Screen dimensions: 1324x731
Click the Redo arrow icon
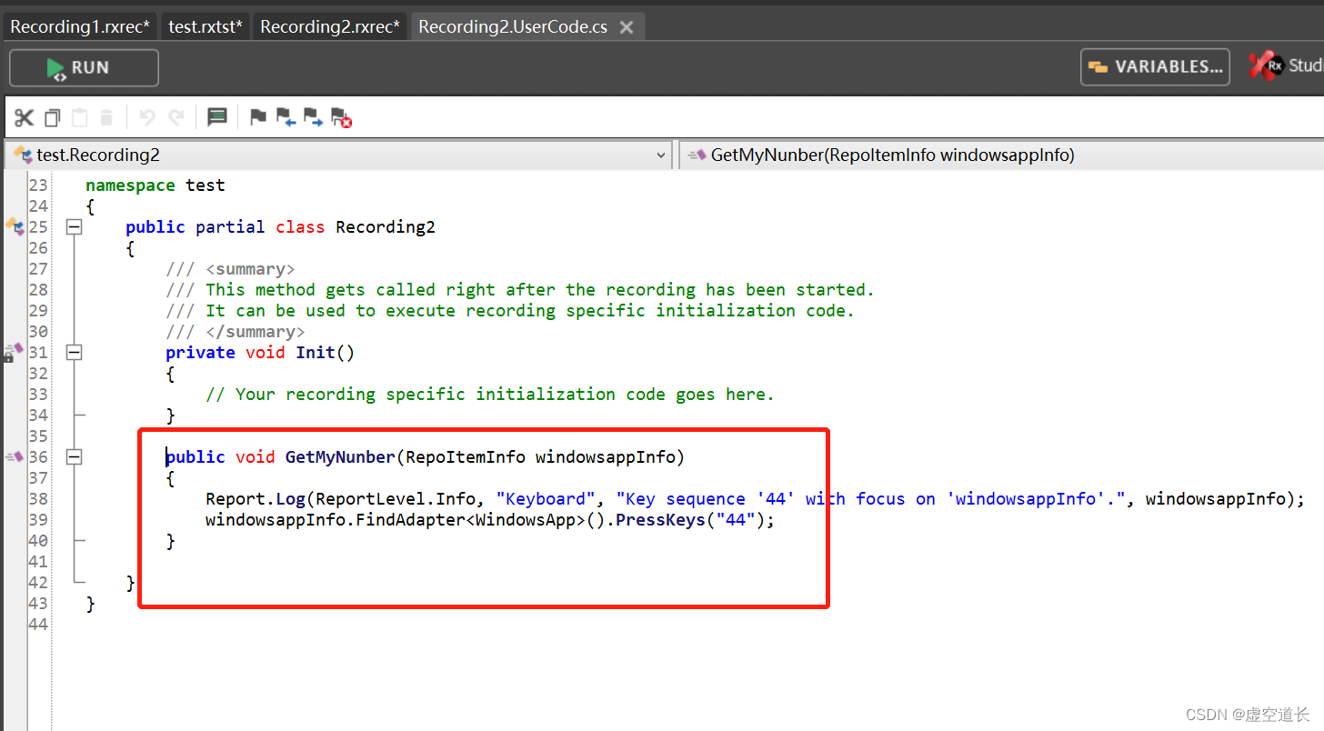(x=176, y=117)
